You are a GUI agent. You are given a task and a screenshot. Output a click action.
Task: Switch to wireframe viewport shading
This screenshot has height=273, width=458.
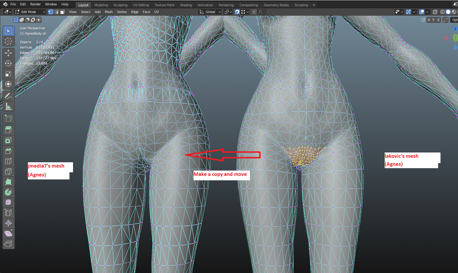[x=442, y=12]
